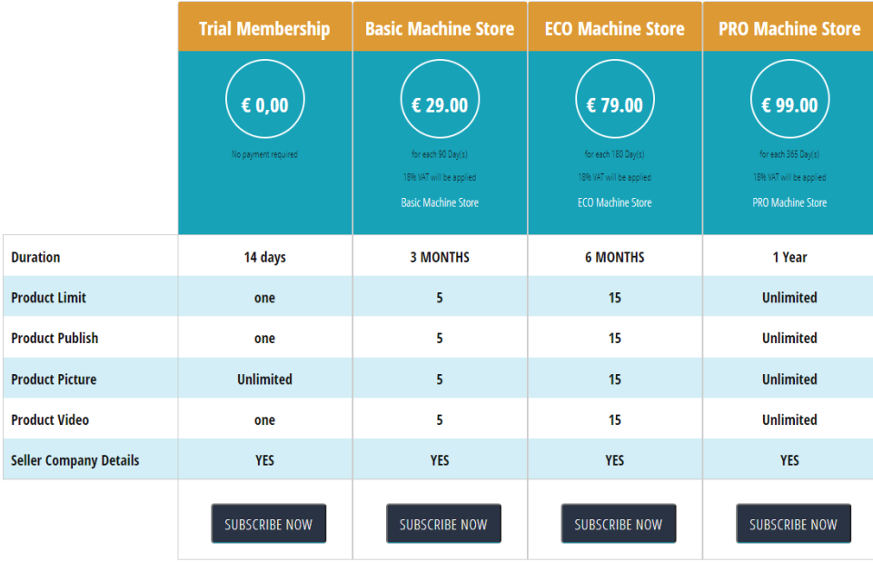This screenshot has height=562, width=873.
Task: Subscribe to the PRO Machine Store plan
Action: coord(793,524)
